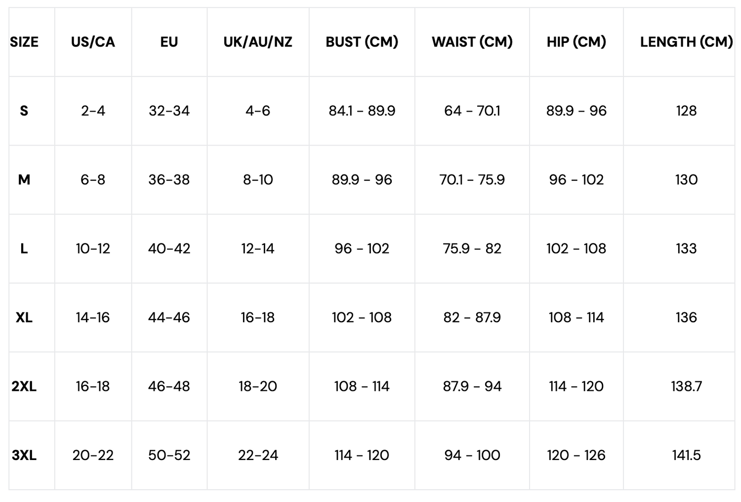Click the BUST (CM) header
741x502 pixels.
[362, 42]
